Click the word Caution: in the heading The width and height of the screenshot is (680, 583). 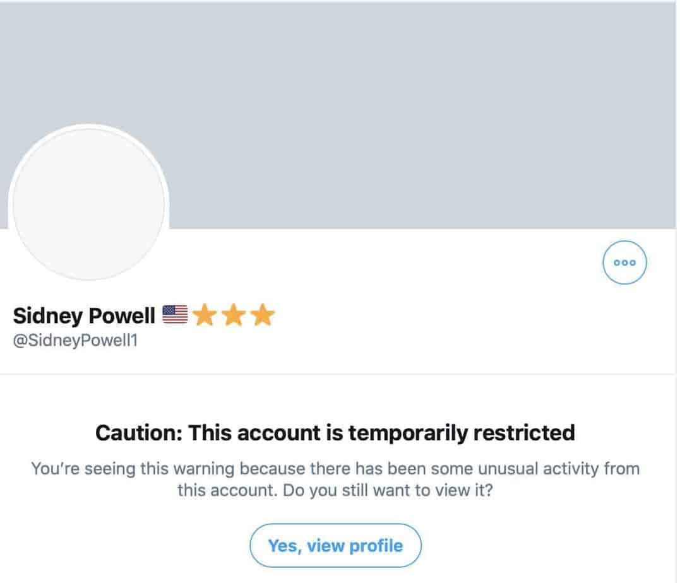click(x=139, y=433)
